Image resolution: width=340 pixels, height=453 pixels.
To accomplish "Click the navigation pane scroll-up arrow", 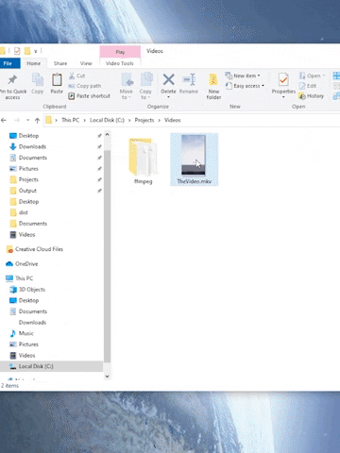I will pos(107,135).
